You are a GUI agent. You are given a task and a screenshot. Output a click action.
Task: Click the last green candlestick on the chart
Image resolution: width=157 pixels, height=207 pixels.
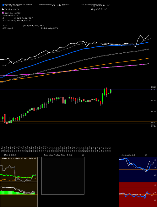(x=111, y=91)
